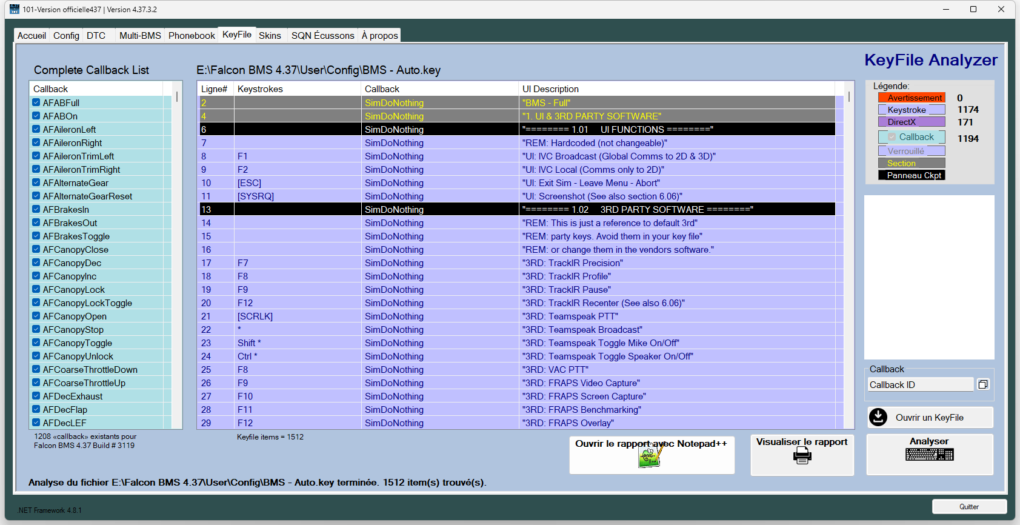Image resolution: width=1020 pixels, height=525 pixels.
Task: Switch to the Multi-BMS tab
Action: pyautogui.click(x=140, y=35)
